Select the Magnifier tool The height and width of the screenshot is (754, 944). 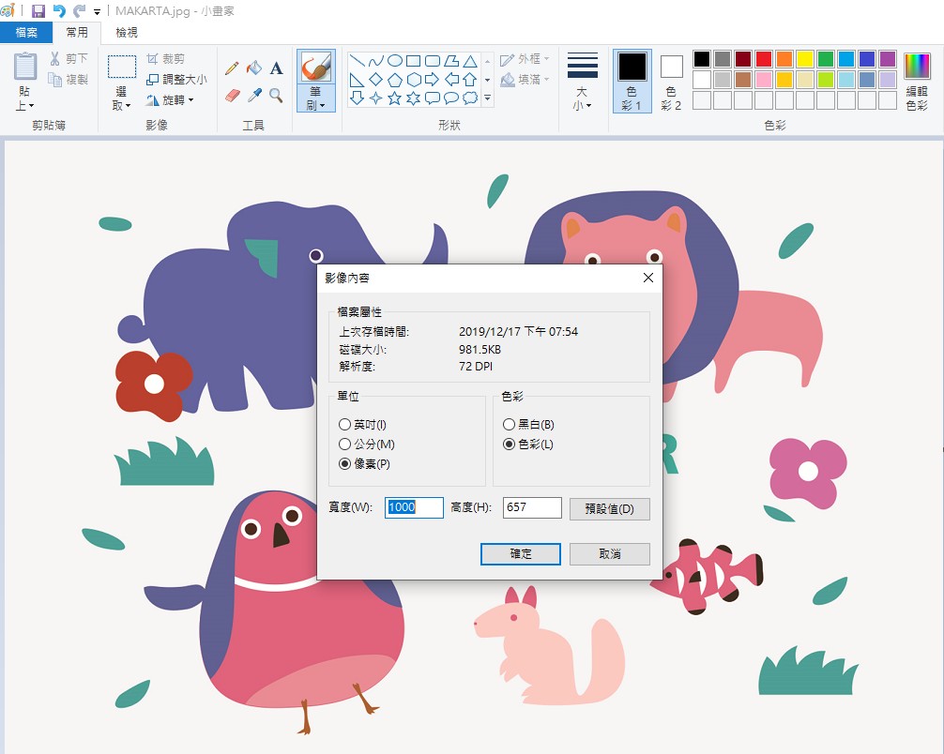point(276,96)
